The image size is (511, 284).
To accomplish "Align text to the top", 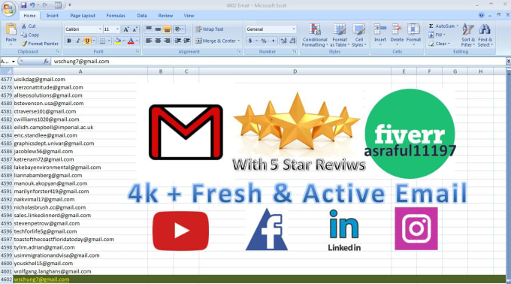I will [149, 29].
